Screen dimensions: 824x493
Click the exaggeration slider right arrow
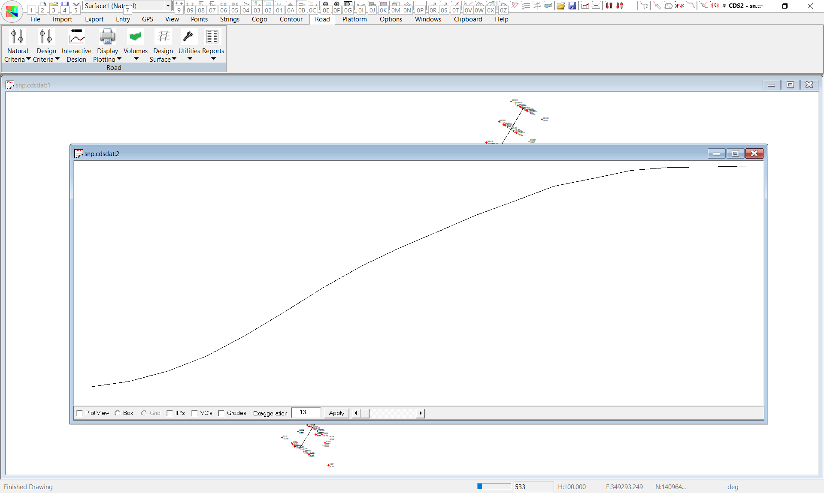[420, 413]
